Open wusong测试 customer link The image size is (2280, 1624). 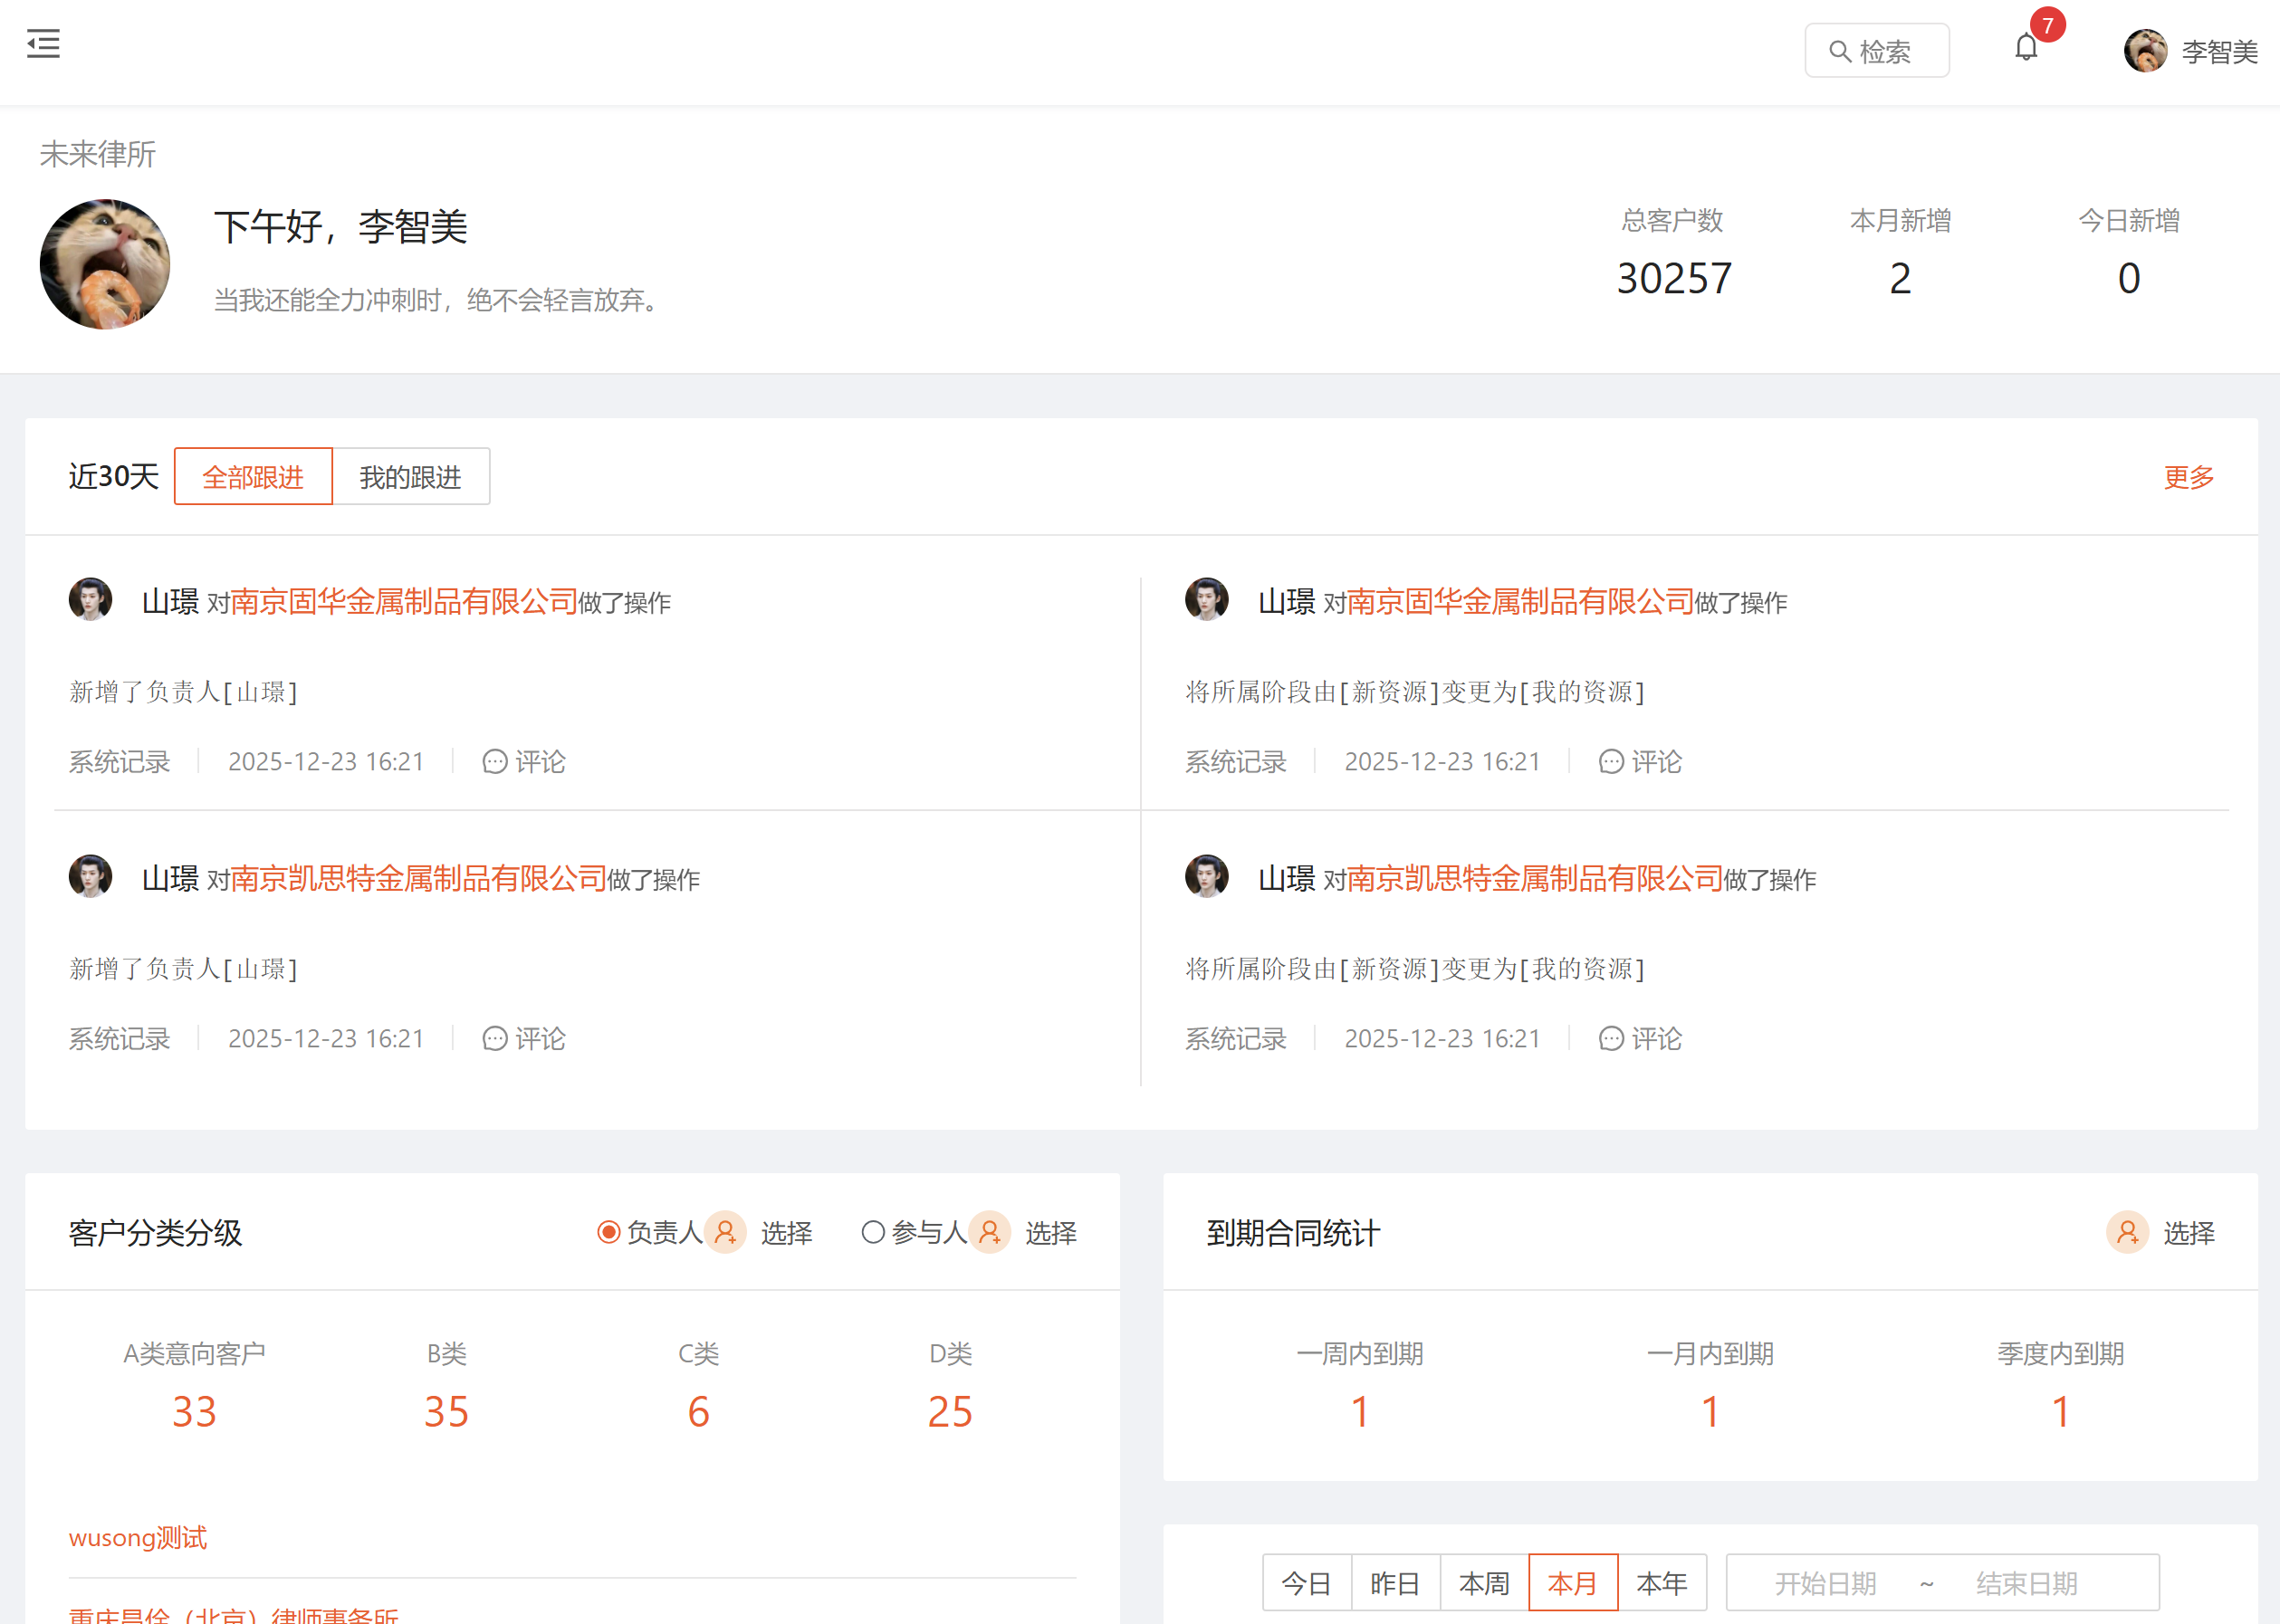point(138,1537)
